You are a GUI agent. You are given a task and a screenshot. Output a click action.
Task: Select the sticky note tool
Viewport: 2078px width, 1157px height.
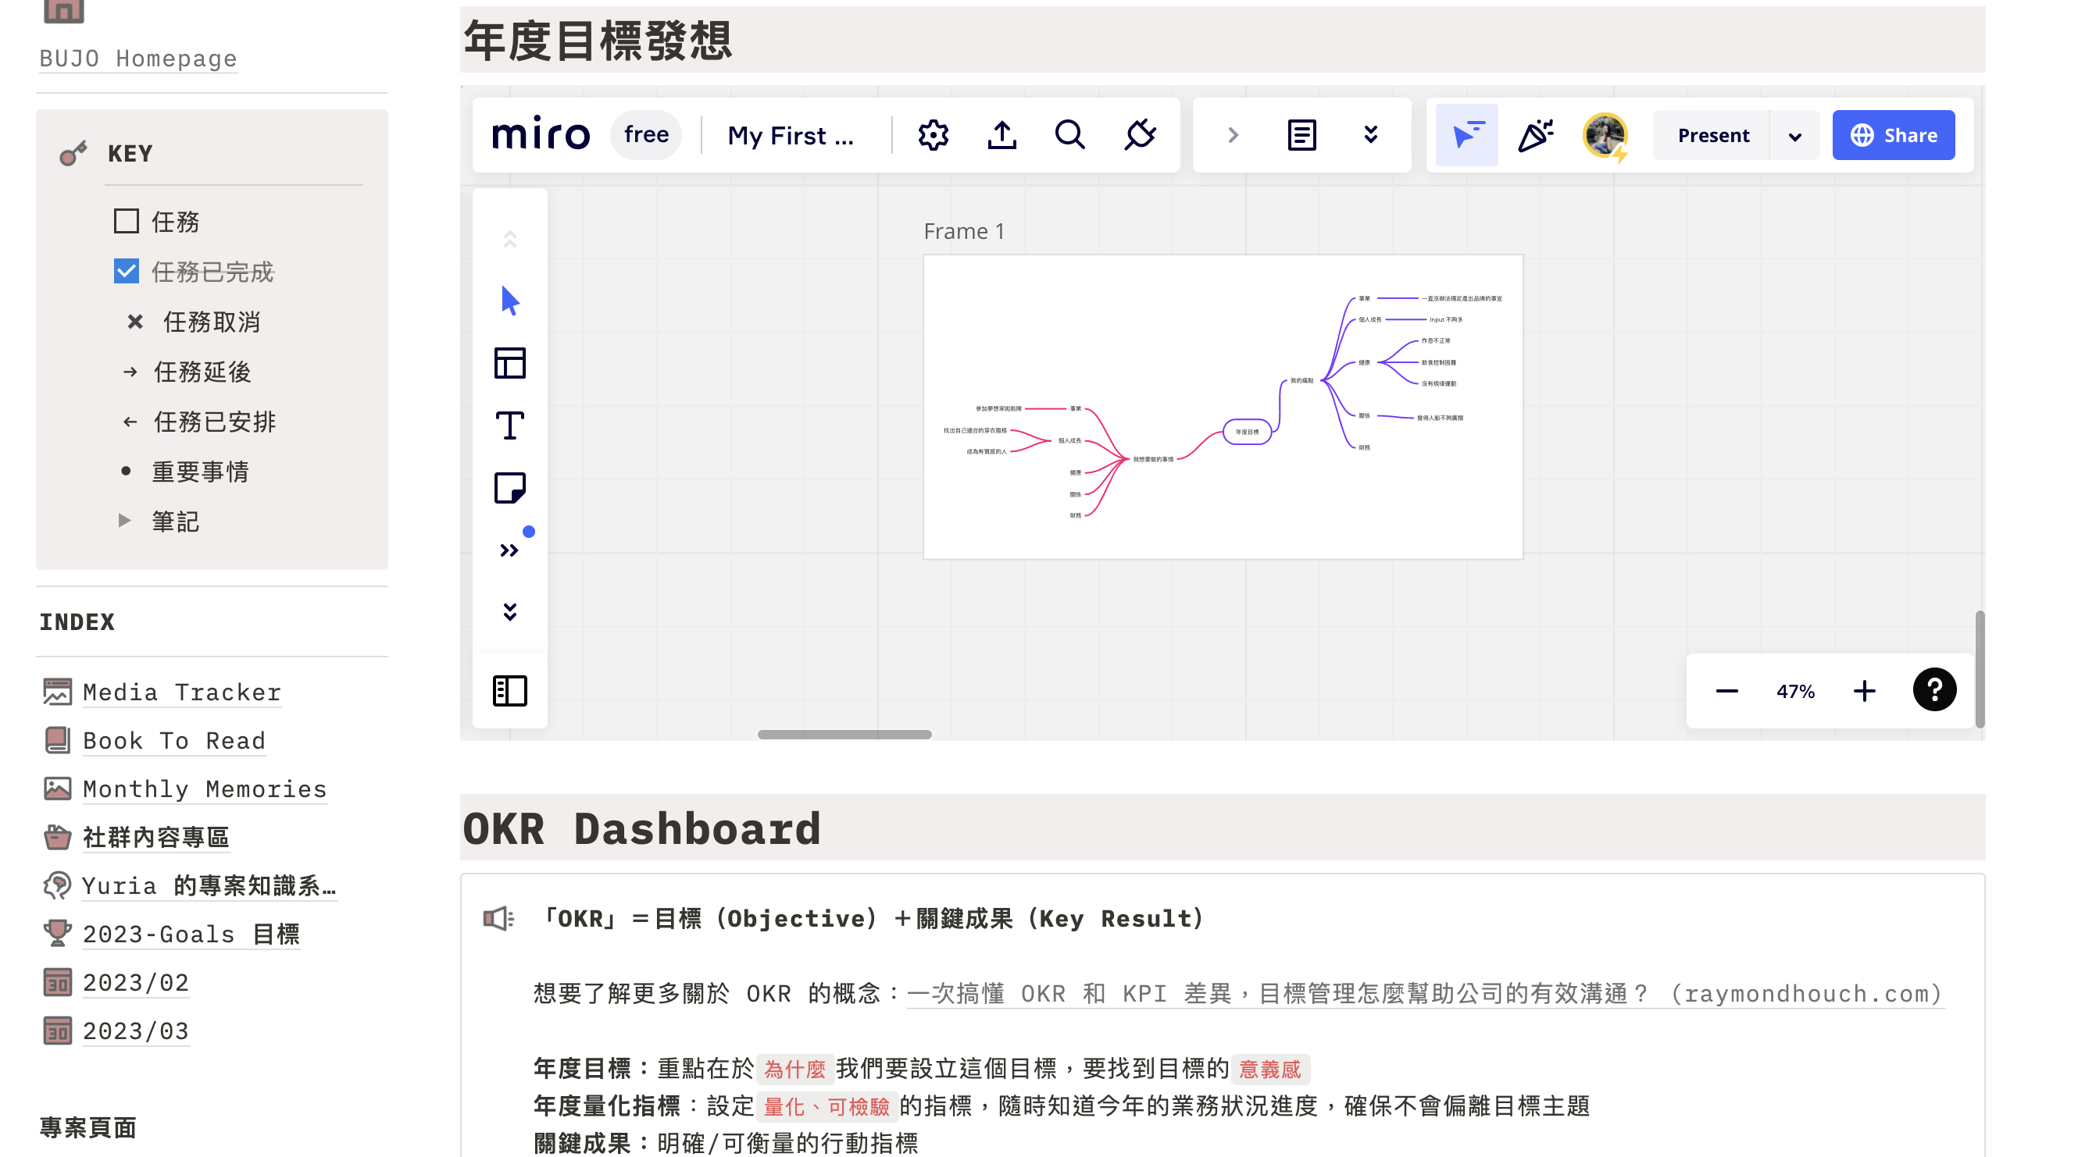click(510, 488)
